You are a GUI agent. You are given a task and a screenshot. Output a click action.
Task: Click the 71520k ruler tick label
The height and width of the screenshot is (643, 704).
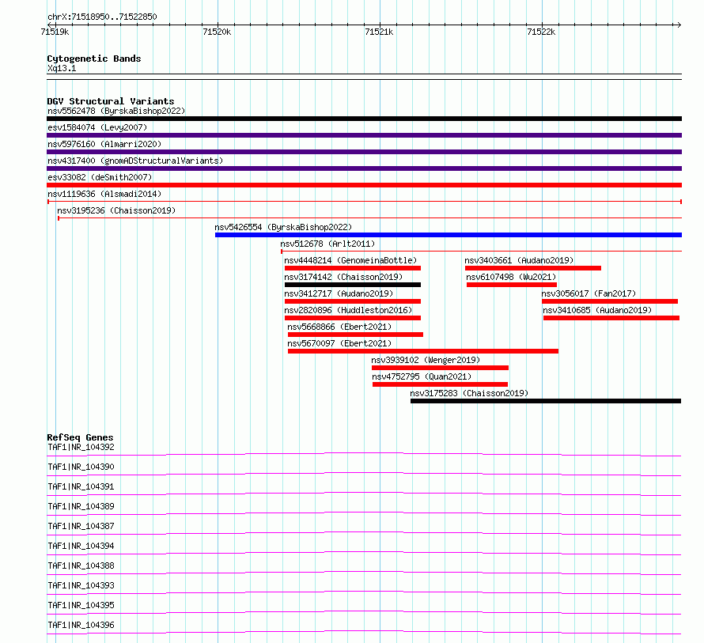click(x=217, y=32)
